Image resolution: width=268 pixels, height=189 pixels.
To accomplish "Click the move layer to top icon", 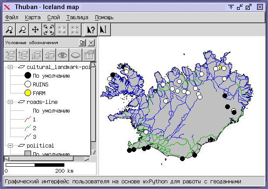I will (10, 55).
